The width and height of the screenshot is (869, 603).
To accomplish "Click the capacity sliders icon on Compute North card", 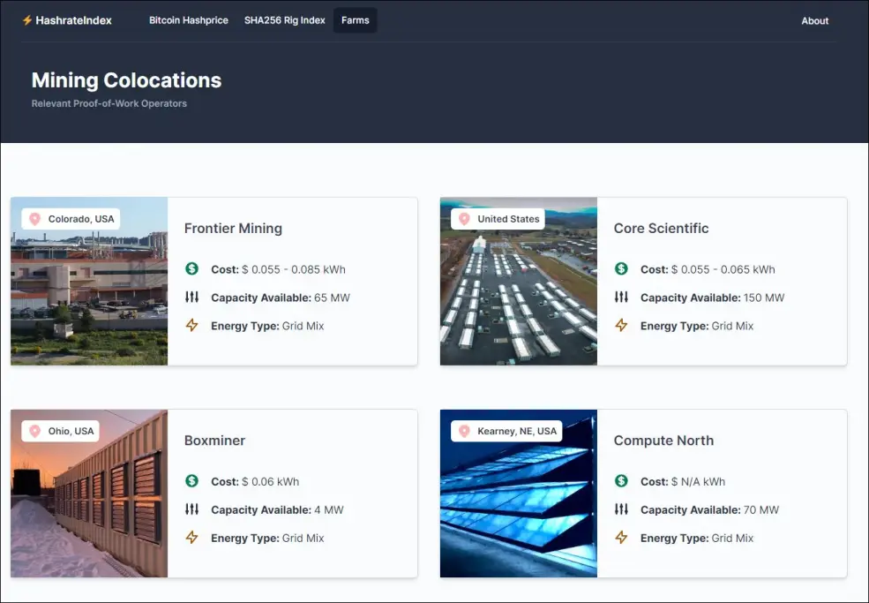I will click(x=621, y=509).
